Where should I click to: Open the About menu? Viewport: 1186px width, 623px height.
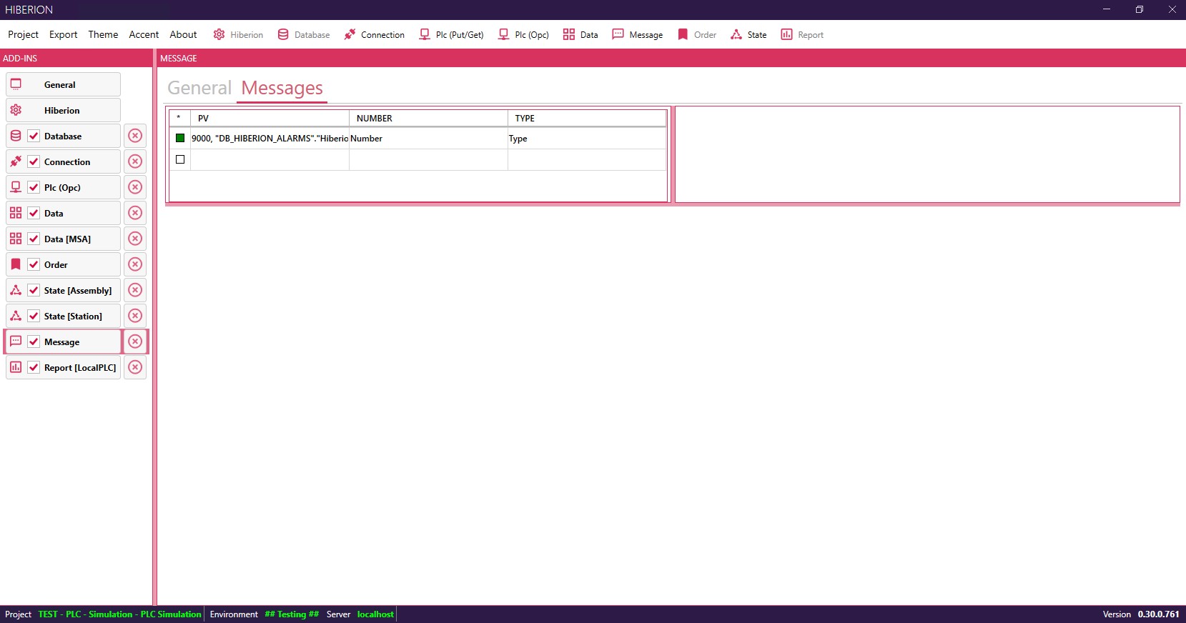pos(183,34)
